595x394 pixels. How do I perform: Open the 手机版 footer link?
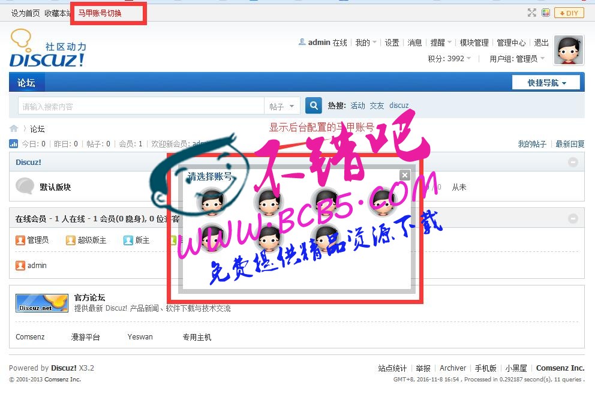pos(486,368)
